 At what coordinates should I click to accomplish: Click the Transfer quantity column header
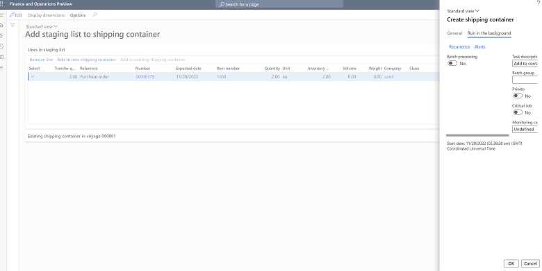65,68
